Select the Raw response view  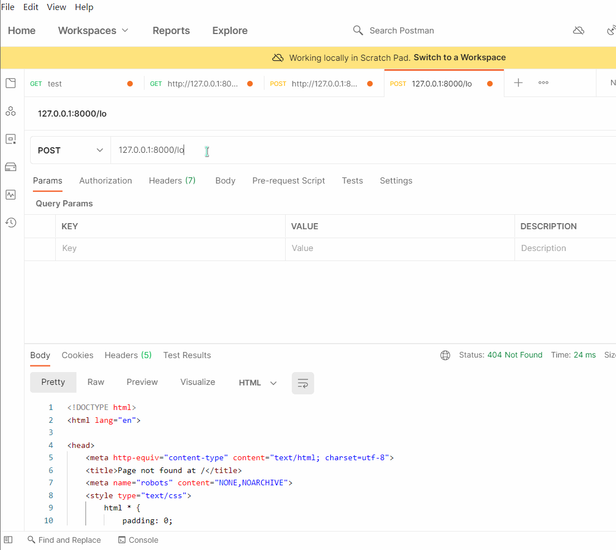pos(96,382)
